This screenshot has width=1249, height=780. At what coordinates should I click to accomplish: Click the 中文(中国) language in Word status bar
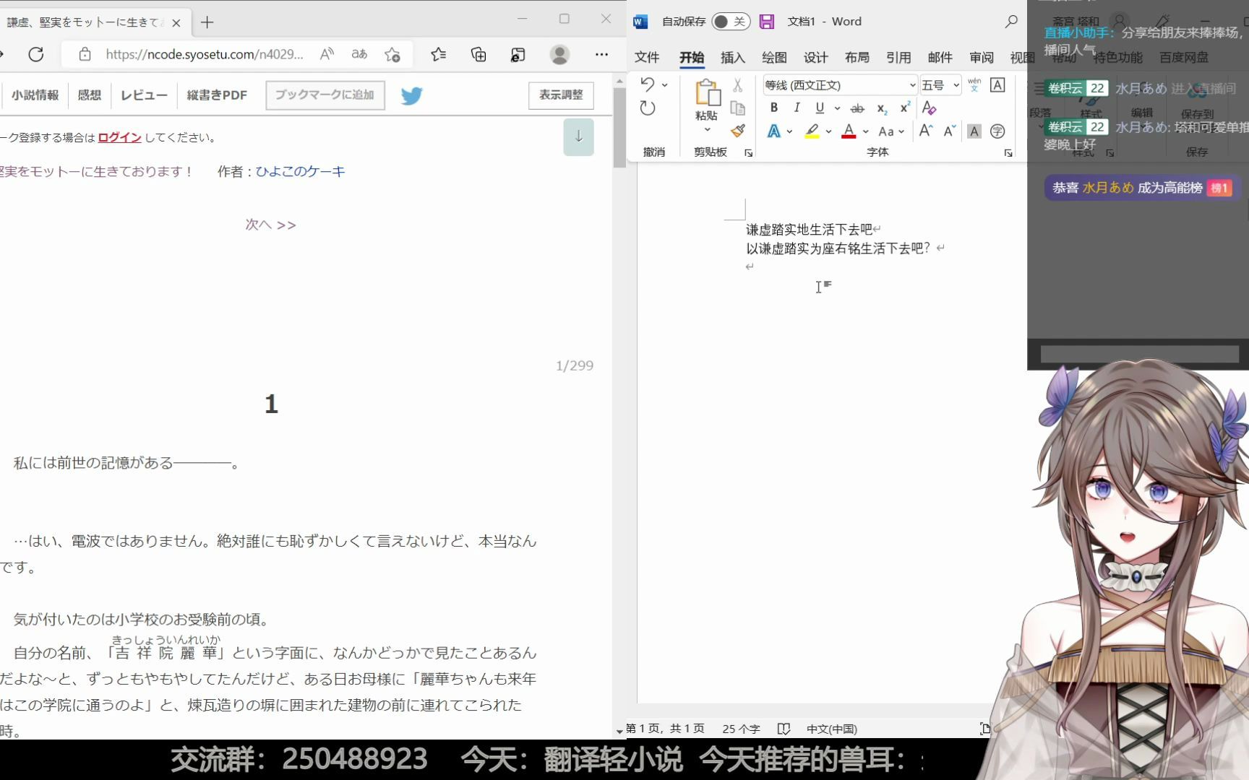click(x=832, y=729)
